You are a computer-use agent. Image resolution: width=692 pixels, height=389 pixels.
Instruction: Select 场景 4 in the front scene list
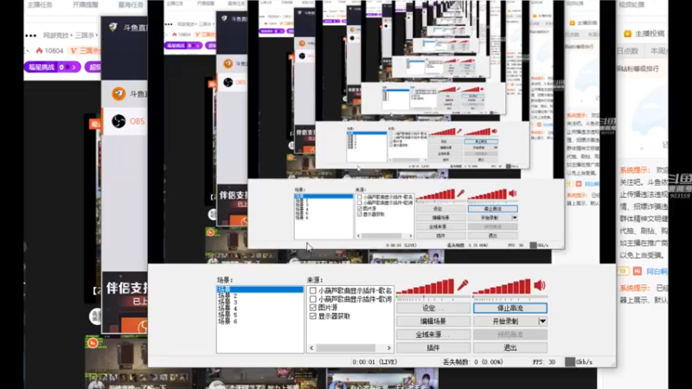pyautogui.click(x=227, y=309)
